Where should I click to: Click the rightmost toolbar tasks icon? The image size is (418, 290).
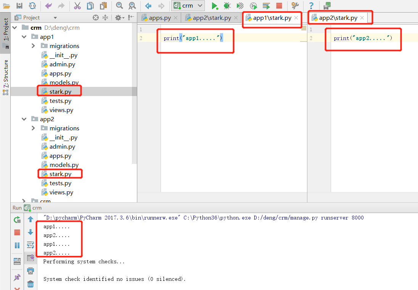(x=327, y=6)
